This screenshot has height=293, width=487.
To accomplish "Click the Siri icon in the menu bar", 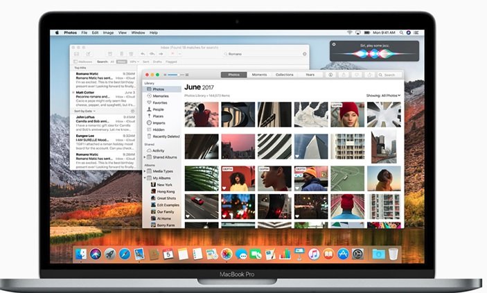I will [x=408, y=33].
